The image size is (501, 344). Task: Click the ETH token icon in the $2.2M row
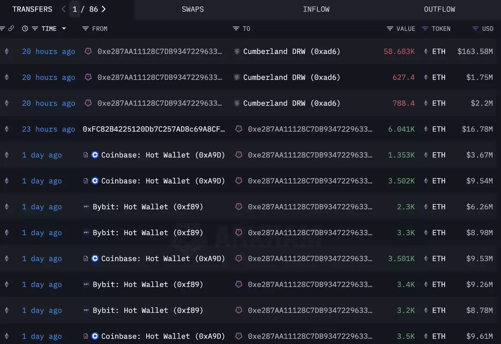[426, 103]
